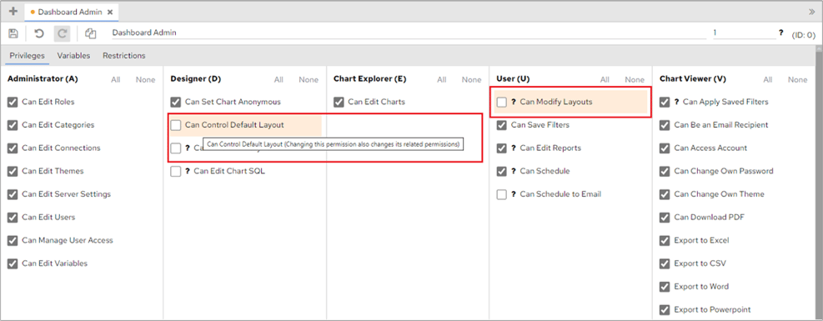Click help icon beside Can Edit Chart SQL
The height and width of the screenshot is (321, 823).
coord(188,172)
